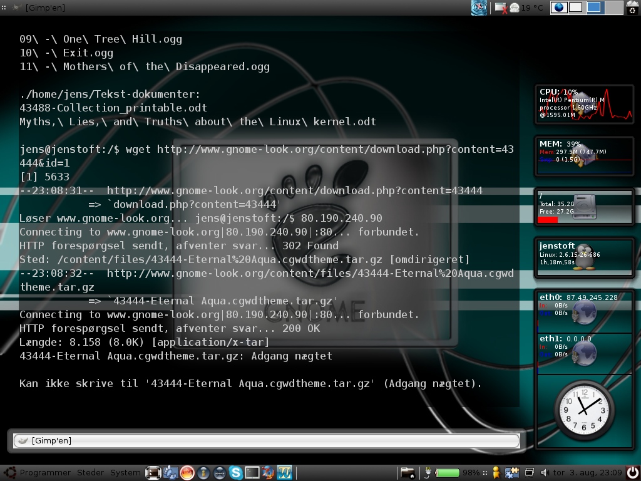This screenshot has height=481, width=641.
Task: Click the date and clock 'tor 3. aug, 23:09'
Action: (x=587, y=472)
